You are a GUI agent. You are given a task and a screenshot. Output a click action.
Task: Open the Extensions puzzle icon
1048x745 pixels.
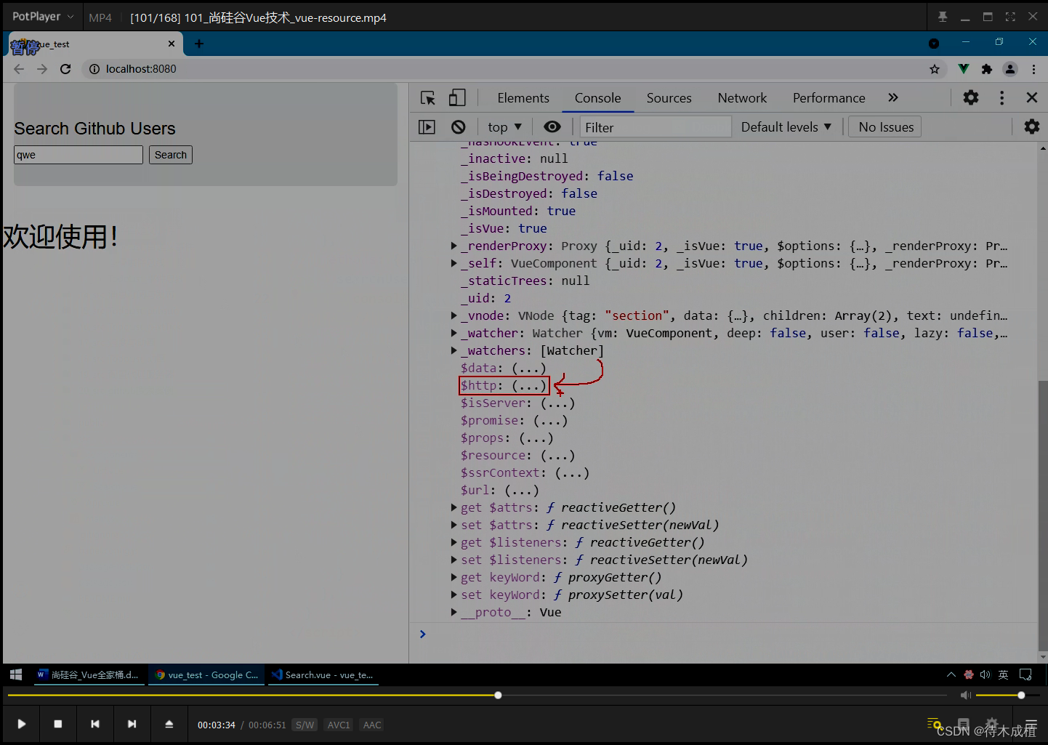point(986,69)
